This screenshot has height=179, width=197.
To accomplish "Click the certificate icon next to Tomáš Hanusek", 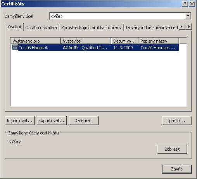I will coord(15,47).
